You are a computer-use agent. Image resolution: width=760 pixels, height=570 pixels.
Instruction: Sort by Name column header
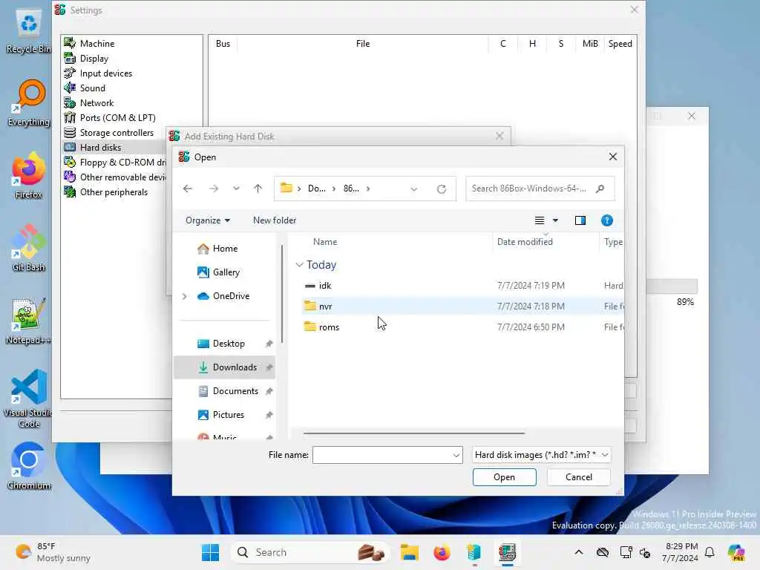(x=325, y=242)
